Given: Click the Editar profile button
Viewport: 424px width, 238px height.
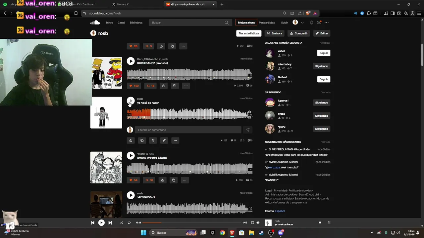Looking at the screenshot, I should point(322,33).
